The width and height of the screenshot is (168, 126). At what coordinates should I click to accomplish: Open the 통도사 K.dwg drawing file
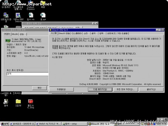click(x=31, y=103)
